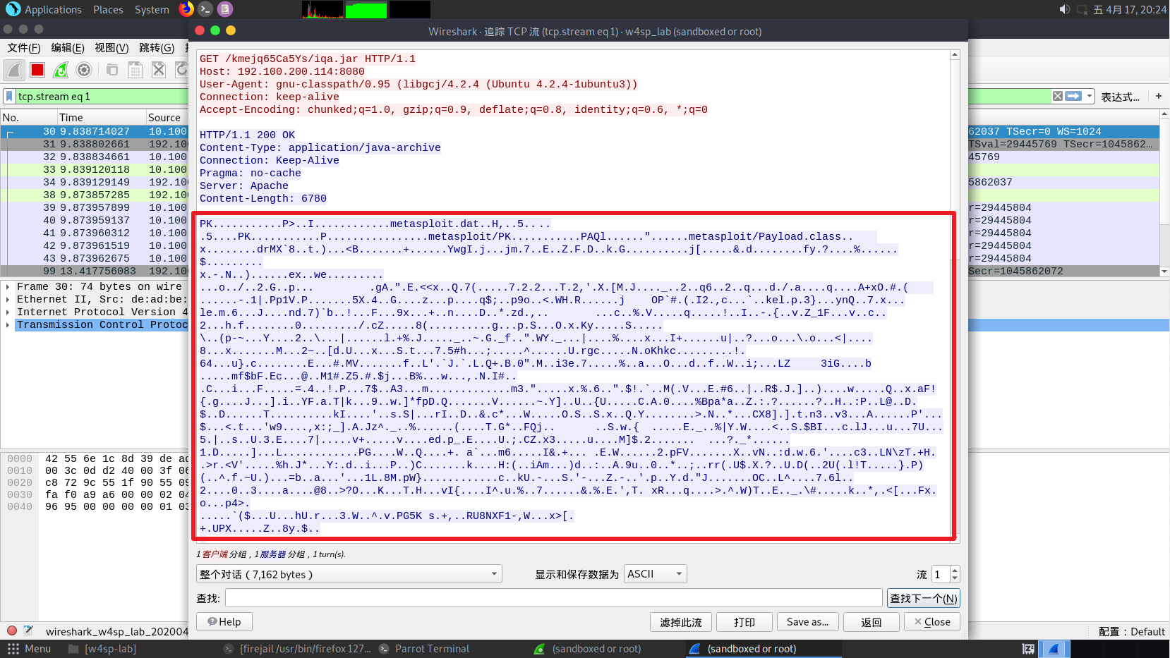
Task: Click the system monitor CPU graph
Action: pyautogui.click(x=322, y=9)
